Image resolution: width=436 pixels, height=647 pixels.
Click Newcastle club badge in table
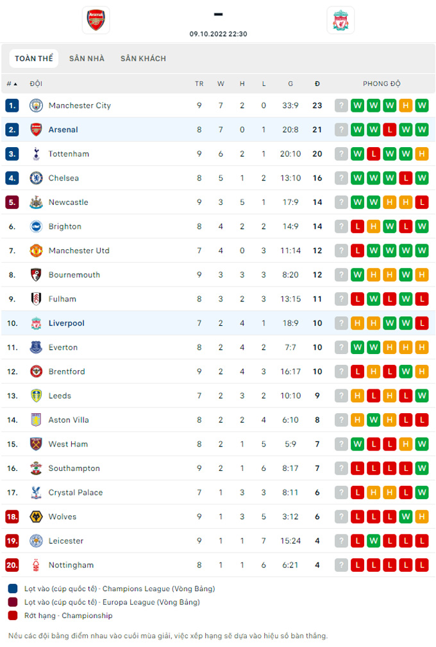coord(36,202)
